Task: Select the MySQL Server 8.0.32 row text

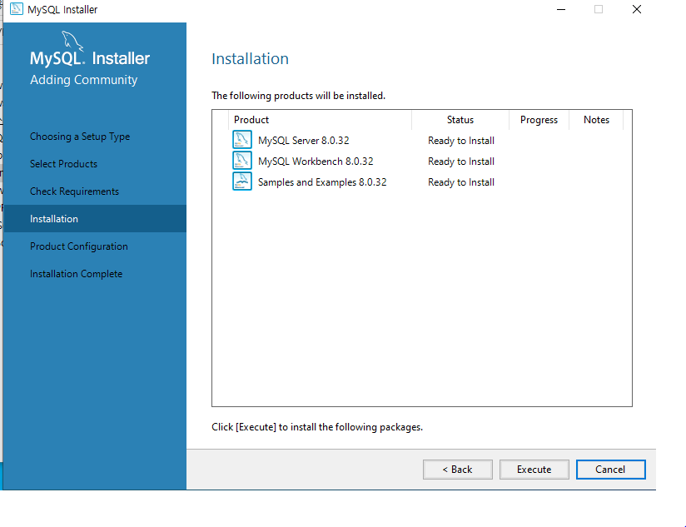Action: point(304,141)
